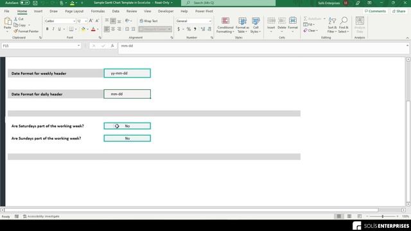The height and width of the screenshot is (231, 411).
Task: Click the Bottom Align icon
Action: pyautogui.click(x=119, y=21)
